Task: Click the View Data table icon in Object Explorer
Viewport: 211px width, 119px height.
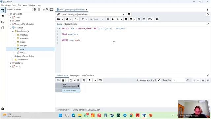Action: tap(39, 10)
